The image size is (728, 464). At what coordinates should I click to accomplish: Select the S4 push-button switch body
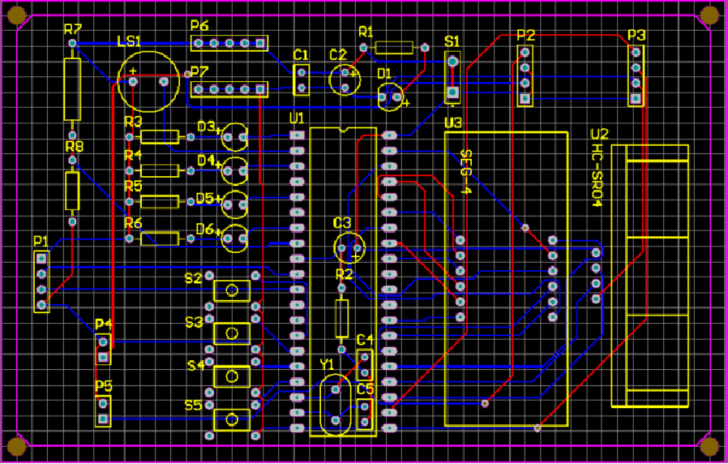point(232,376)
